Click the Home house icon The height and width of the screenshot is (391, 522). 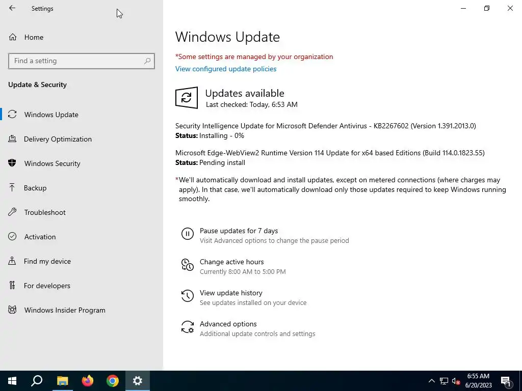click(x=13, y=37)
